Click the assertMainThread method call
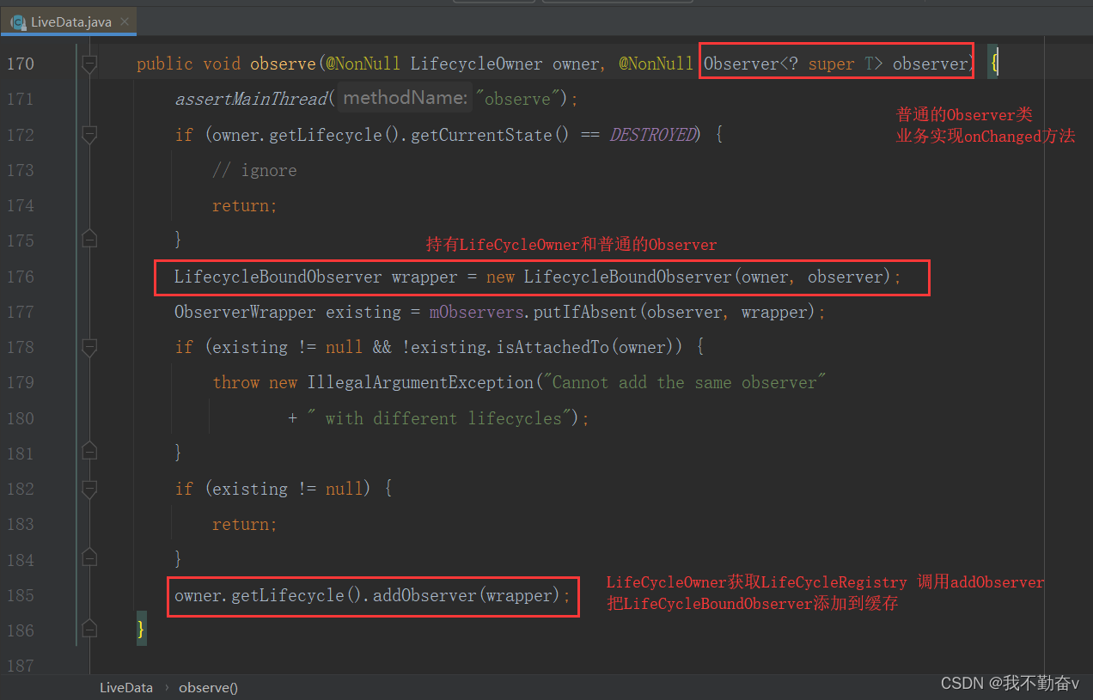This screenshot has width=1093, height=700. click(x=251, y=100)
